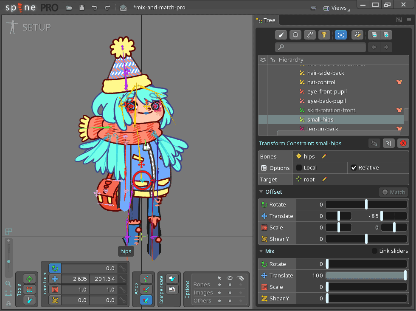Screen dimensions: 416x311
Task: Collapse the Mix section
Action: (261, 251)
